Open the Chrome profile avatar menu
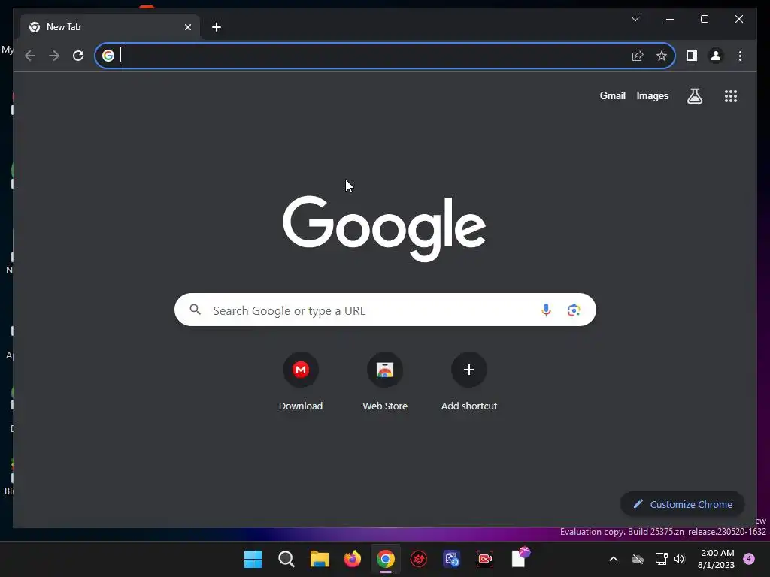The image size is (770, 577). [716, 56]
